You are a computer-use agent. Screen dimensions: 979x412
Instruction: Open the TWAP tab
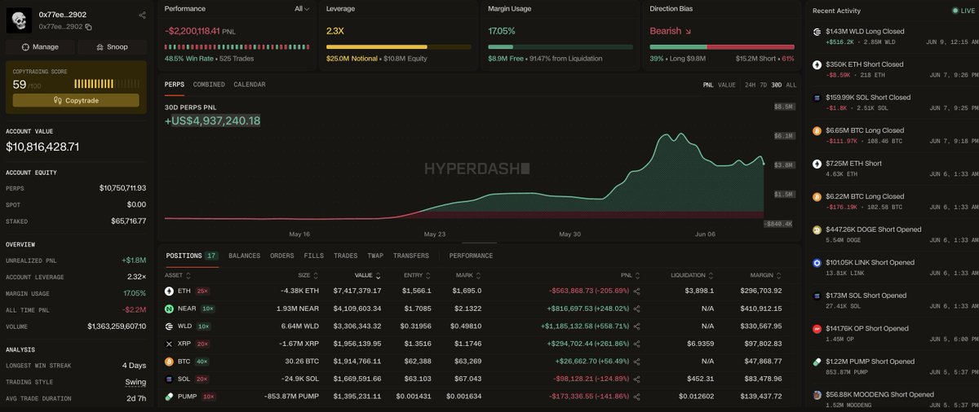(375, 256)
